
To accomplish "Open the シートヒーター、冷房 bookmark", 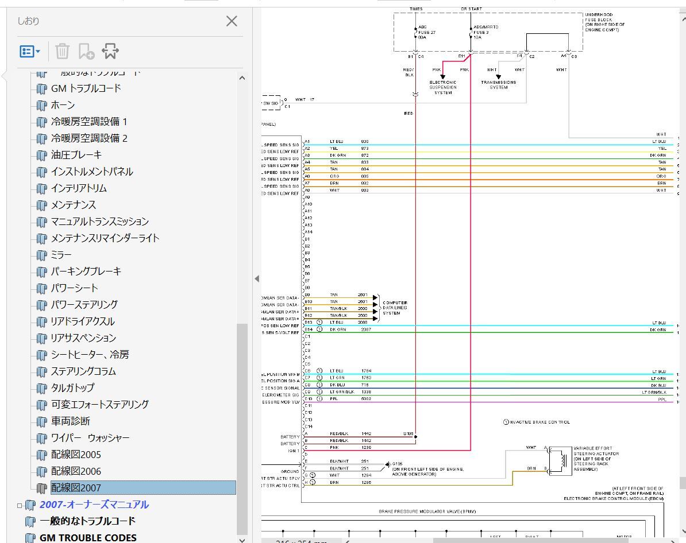I will pyautogui.click(x=90, y=355).
